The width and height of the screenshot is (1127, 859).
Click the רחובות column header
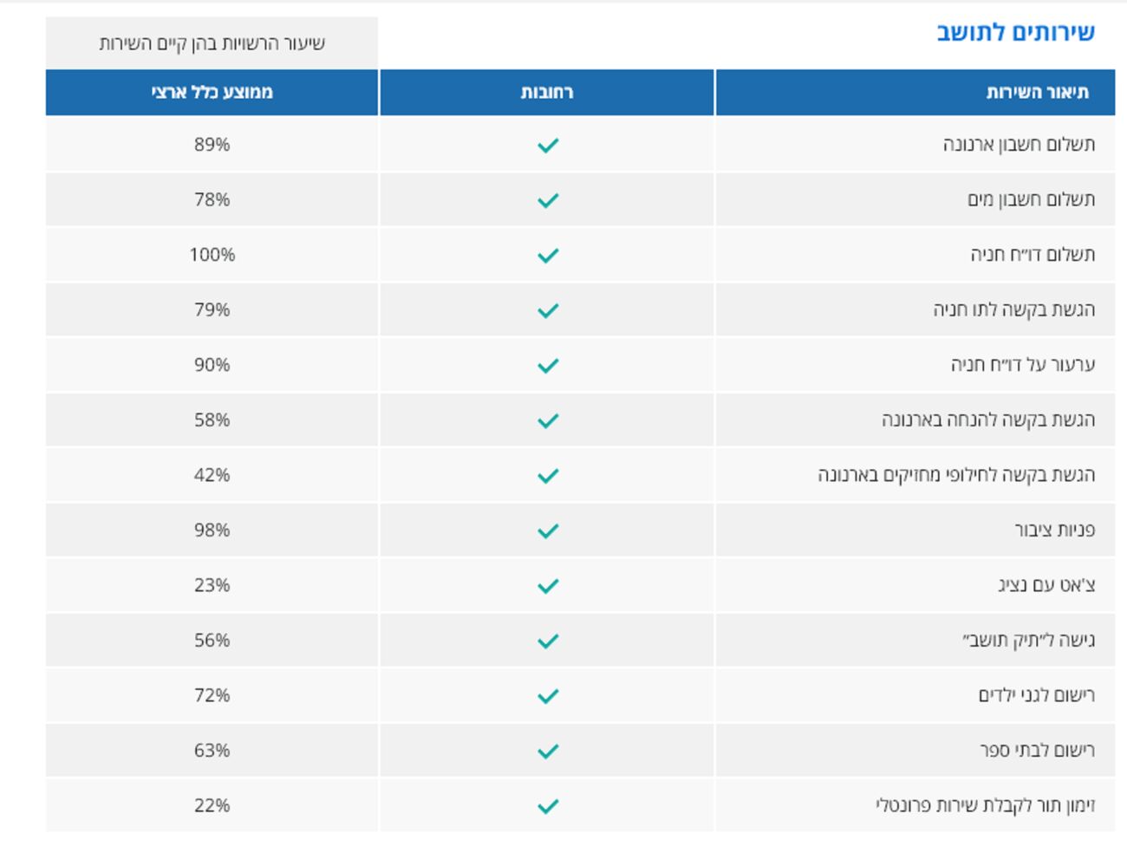click(547, 93)
